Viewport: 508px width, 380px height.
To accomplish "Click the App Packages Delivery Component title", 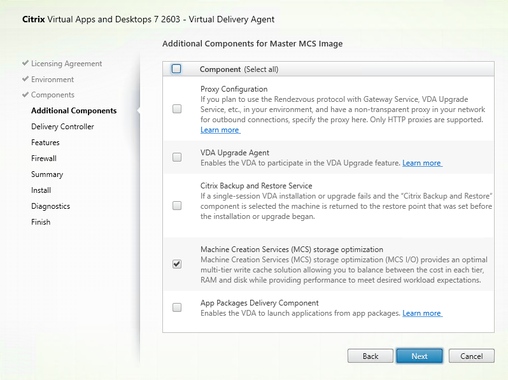I will coord(260,303).
